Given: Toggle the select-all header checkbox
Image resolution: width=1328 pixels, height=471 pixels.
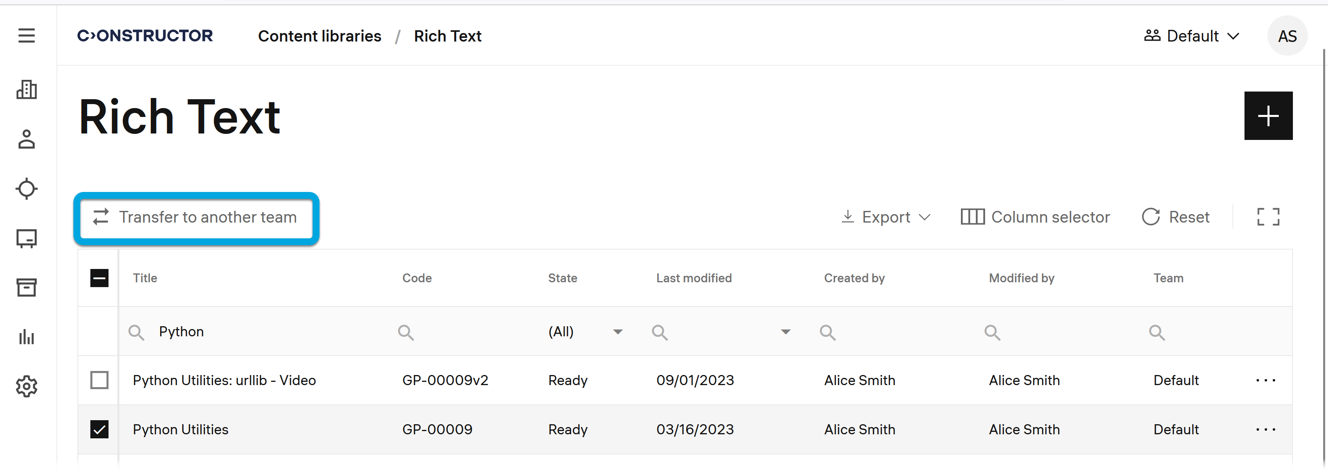Looking at the screenshot, I should click(x=99, y=278).
